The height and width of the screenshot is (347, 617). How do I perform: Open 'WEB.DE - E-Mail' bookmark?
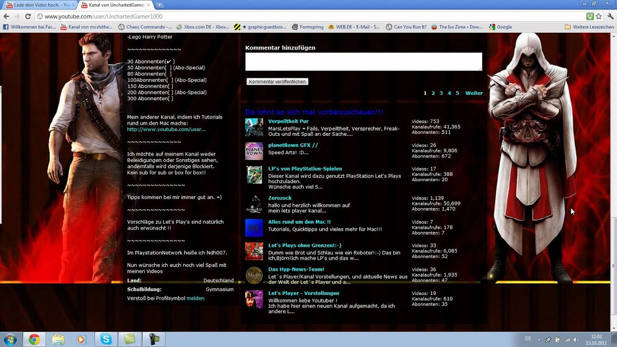354,27
